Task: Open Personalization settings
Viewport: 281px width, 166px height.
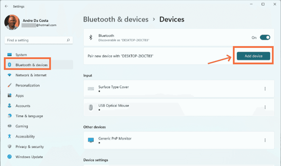Action: coord(39,85)
